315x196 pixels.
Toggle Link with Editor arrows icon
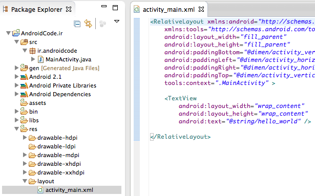[x=88, y=24]
